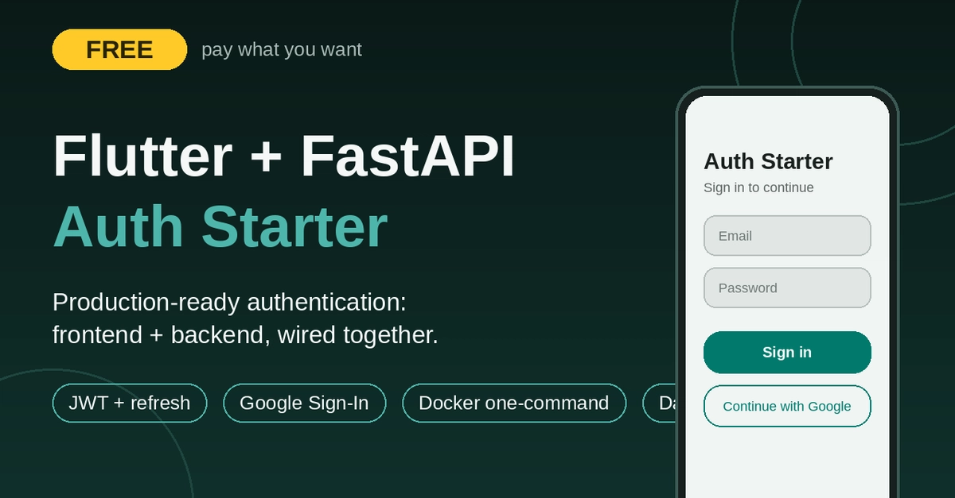Click the "Sign in to continue" text
The width and height of the screenshot is (955, 498).
click(758, 187)
